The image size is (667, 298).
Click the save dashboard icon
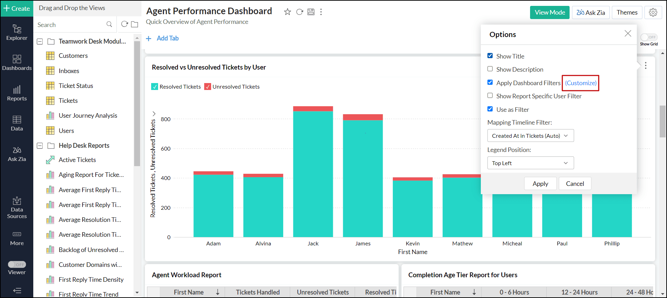[311, 12]
